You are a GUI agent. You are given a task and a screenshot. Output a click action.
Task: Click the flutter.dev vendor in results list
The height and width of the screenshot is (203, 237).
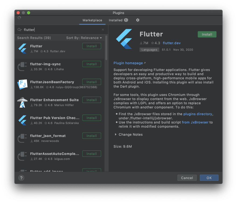pos(58,51)
